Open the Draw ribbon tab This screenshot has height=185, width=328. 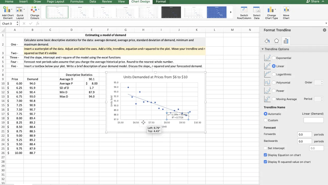coord(37,2)
